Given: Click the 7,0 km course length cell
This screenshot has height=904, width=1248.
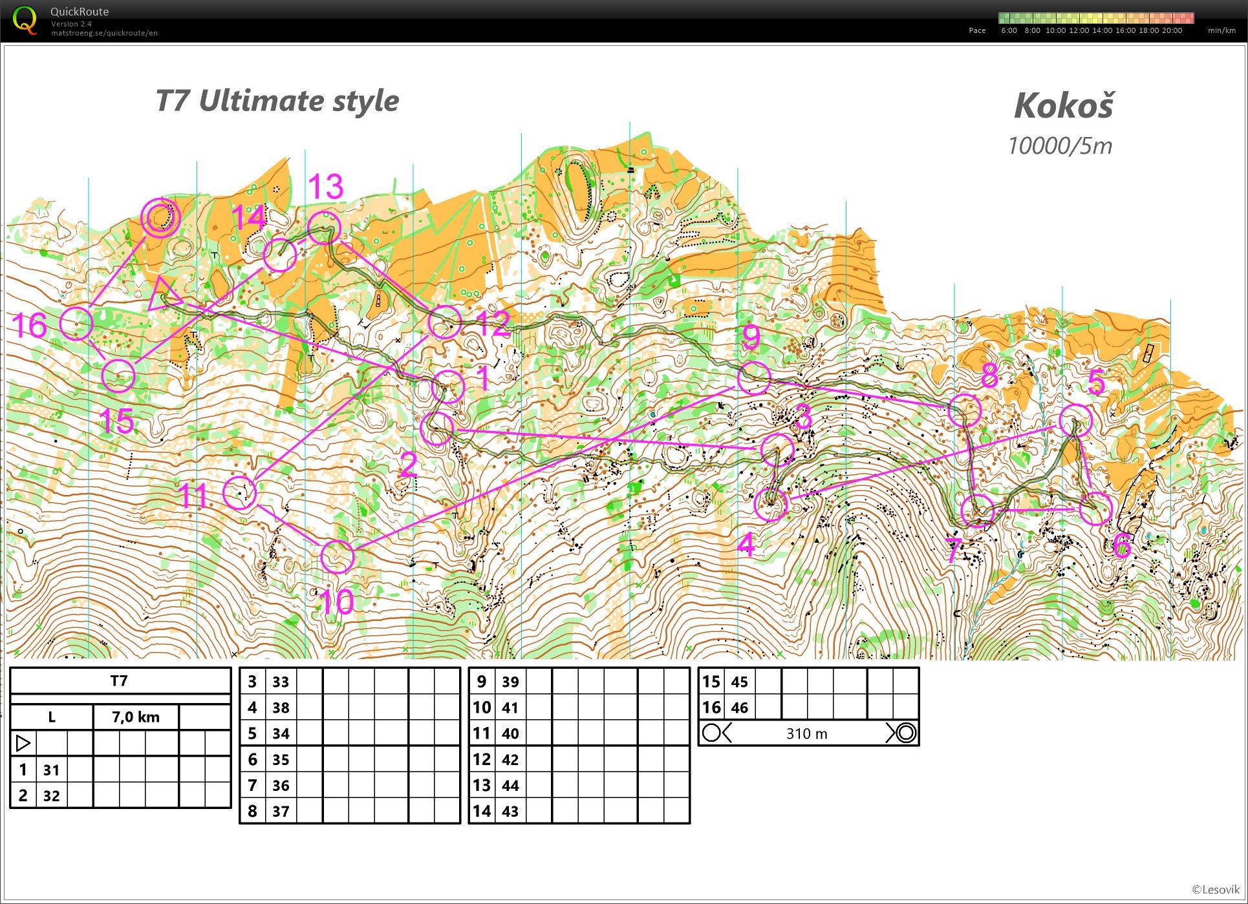Looking at the screenshot, I should click(x=136, y=717).
